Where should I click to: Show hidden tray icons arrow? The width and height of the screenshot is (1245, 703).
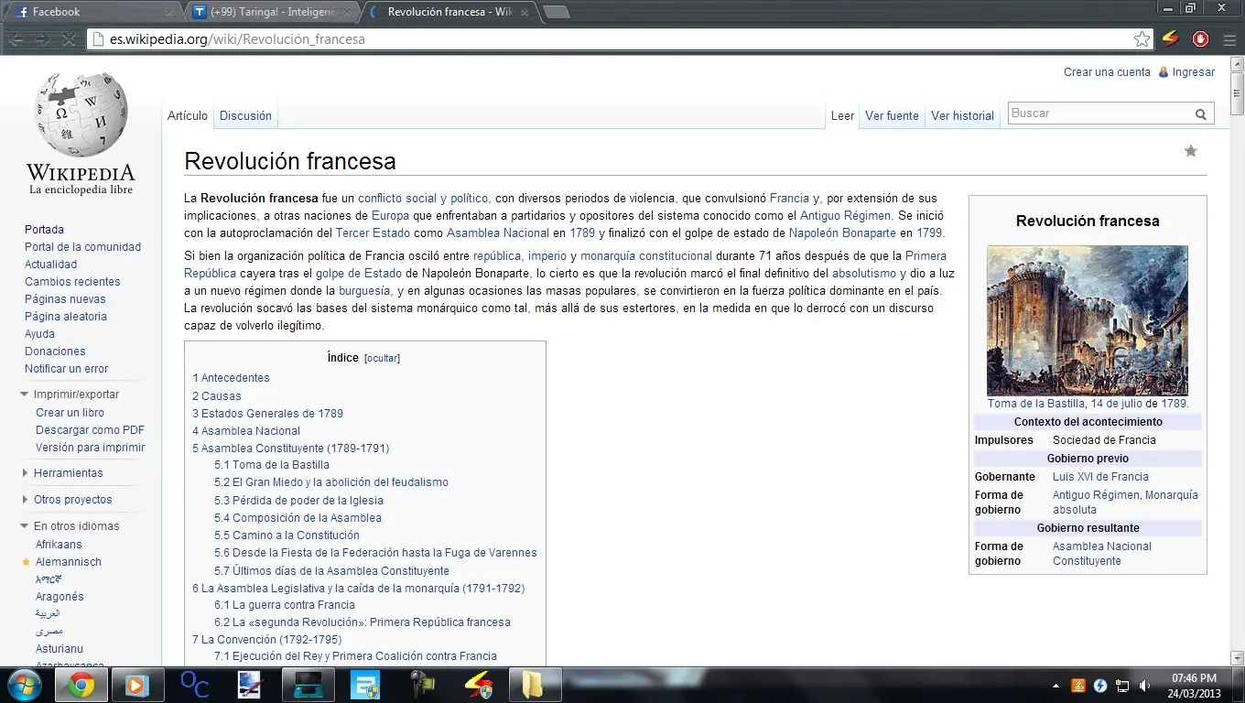click(x=1056, y=685)
